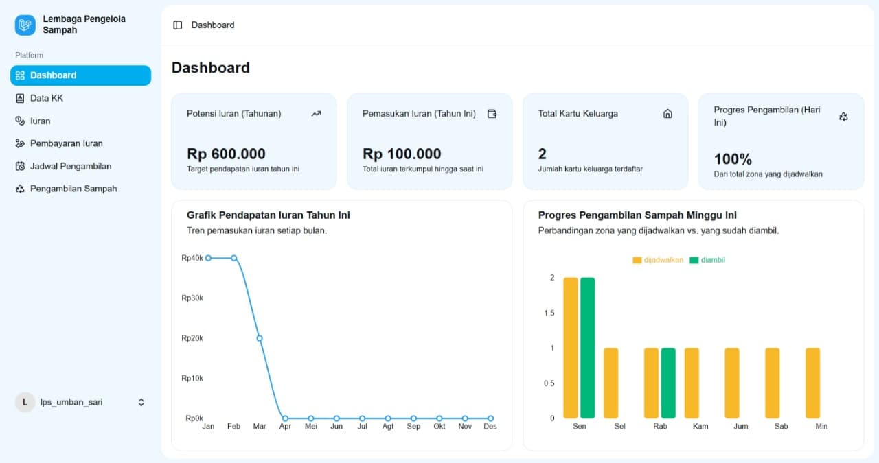Go to Jadwal Pengambilan page

click(x=80, y=166)
